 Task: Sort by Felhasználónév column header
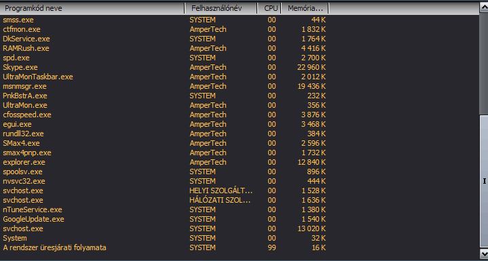[221, 8]
